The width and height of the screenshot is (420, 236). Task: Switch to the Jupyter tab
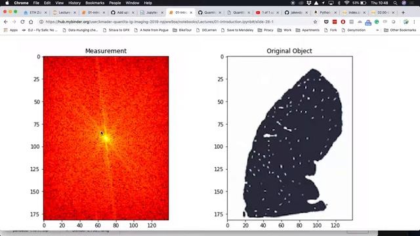tap(151, 12)
